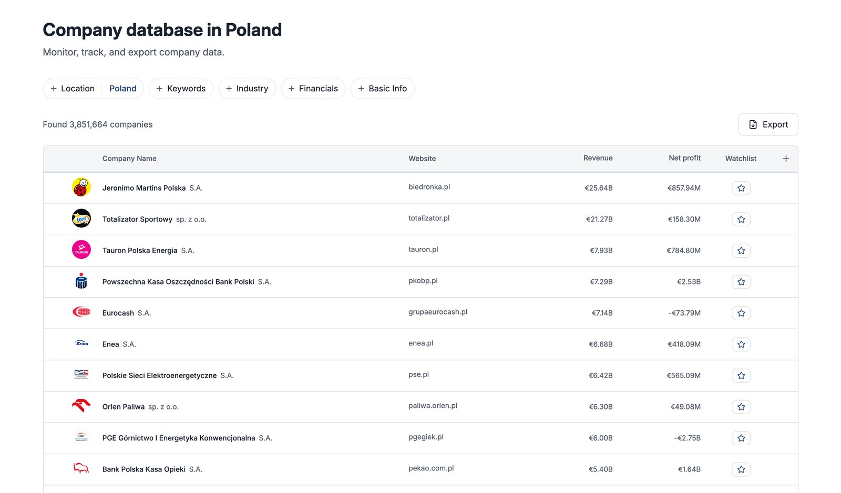
Task: Click the Enea company logo
Action: 81,343
